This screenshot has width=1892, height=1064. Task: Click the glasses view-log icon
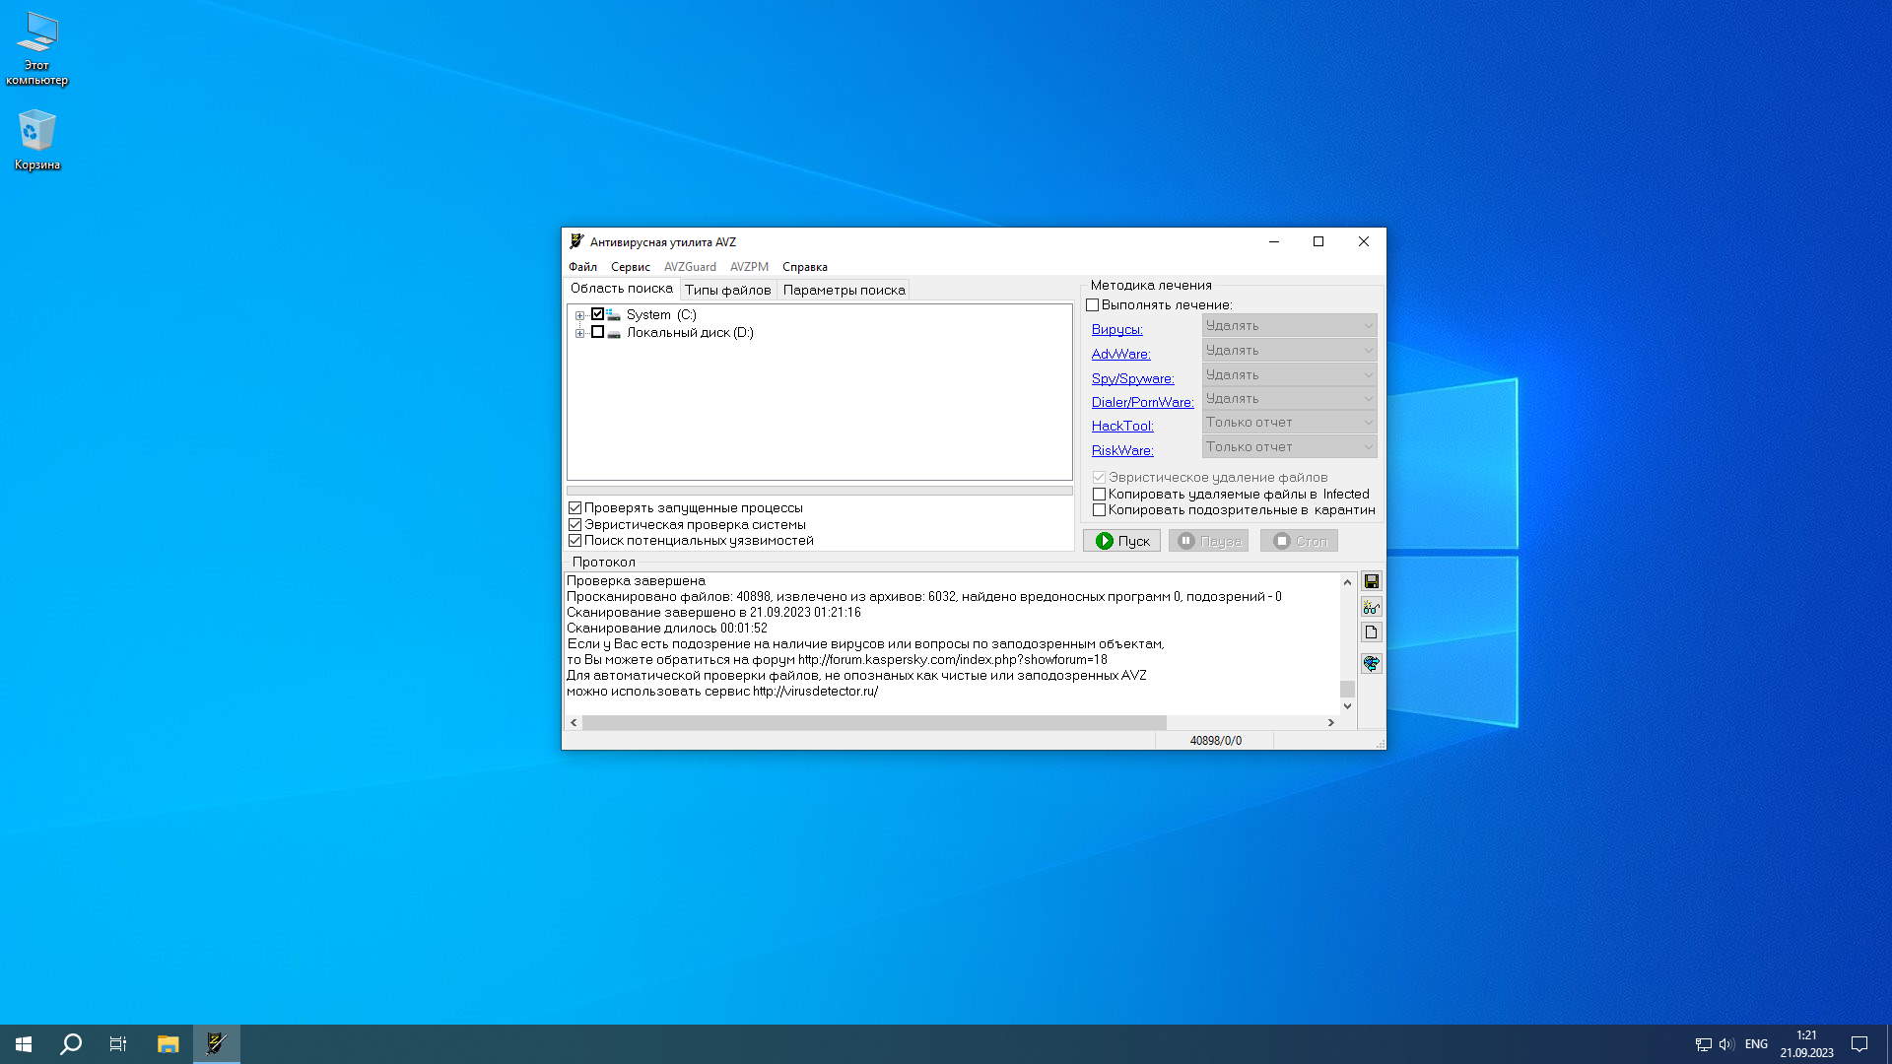(1371, 607)
